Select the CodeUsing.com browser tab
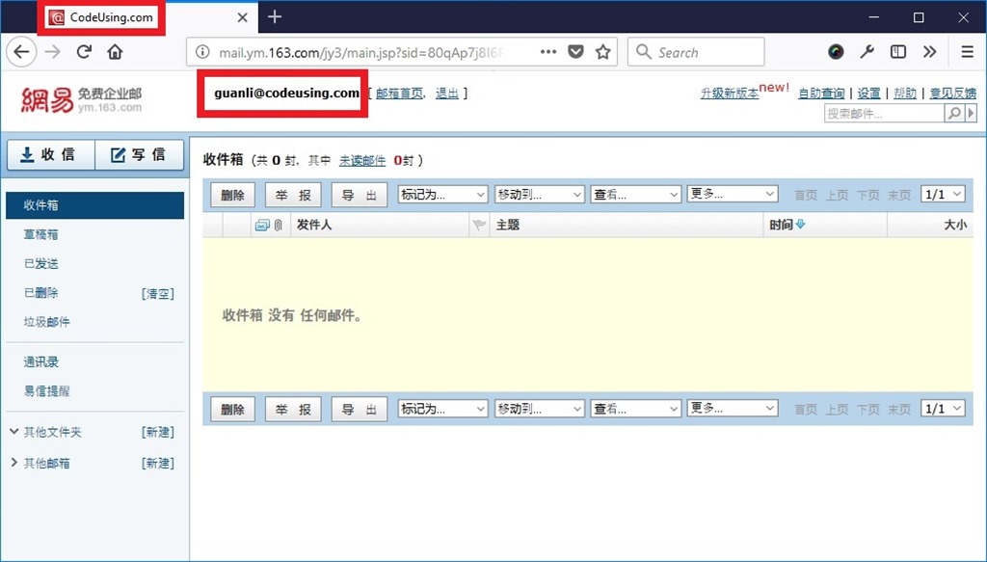987x562 pixels. (x=101, y=16)
